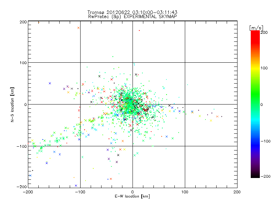Select the 'E-W location [km]' x-axis label
This screenshot has height=209, width=279.
coord(132,196)
